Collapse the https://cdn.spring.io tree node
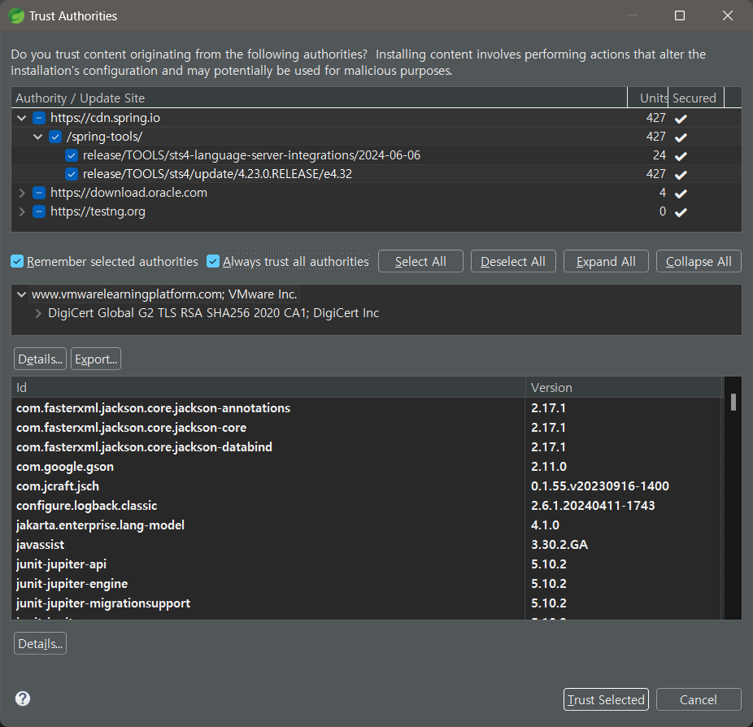Image resolution: width=753 pixels, height=727 pixels. 22,118
